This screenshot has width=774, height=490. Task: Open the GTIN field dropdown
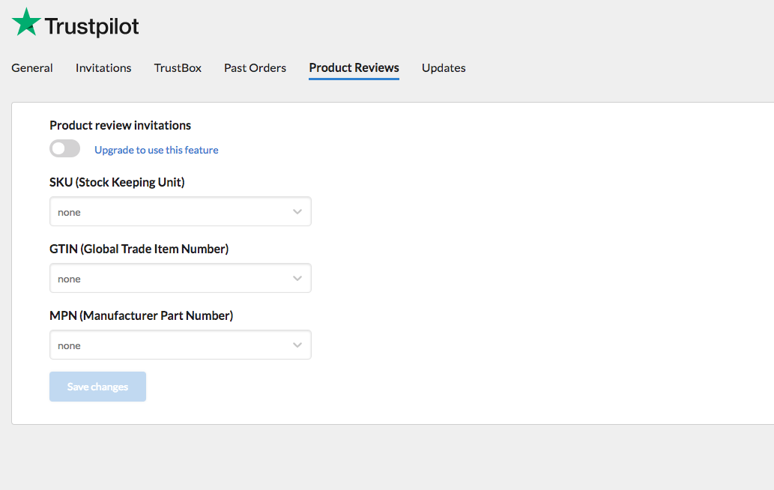(x=180, y=278)
